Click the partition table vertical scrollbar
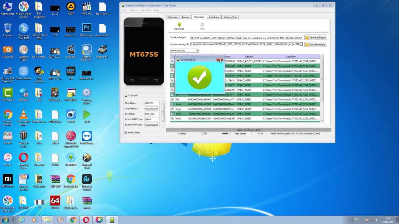The image size is (399, 224). [322, 88]
